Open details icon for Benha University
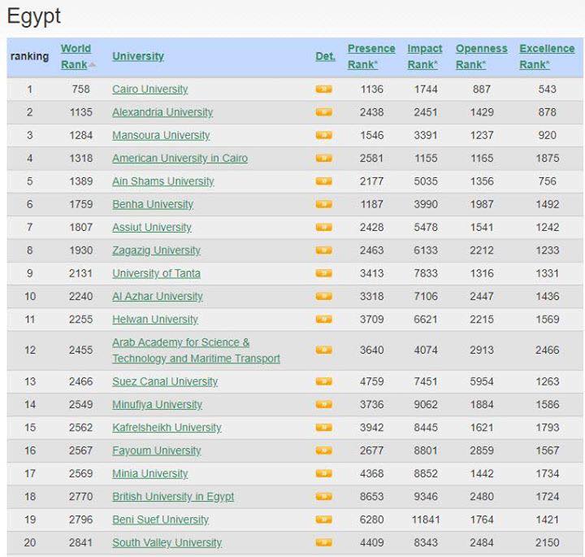This screenshot has width=585, height=557. point(323,204)
